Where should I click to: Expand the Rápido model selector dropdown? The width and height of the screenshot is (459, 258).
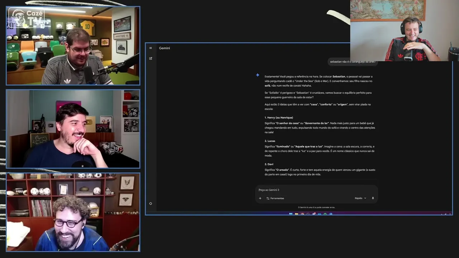(x=360, y=198)
